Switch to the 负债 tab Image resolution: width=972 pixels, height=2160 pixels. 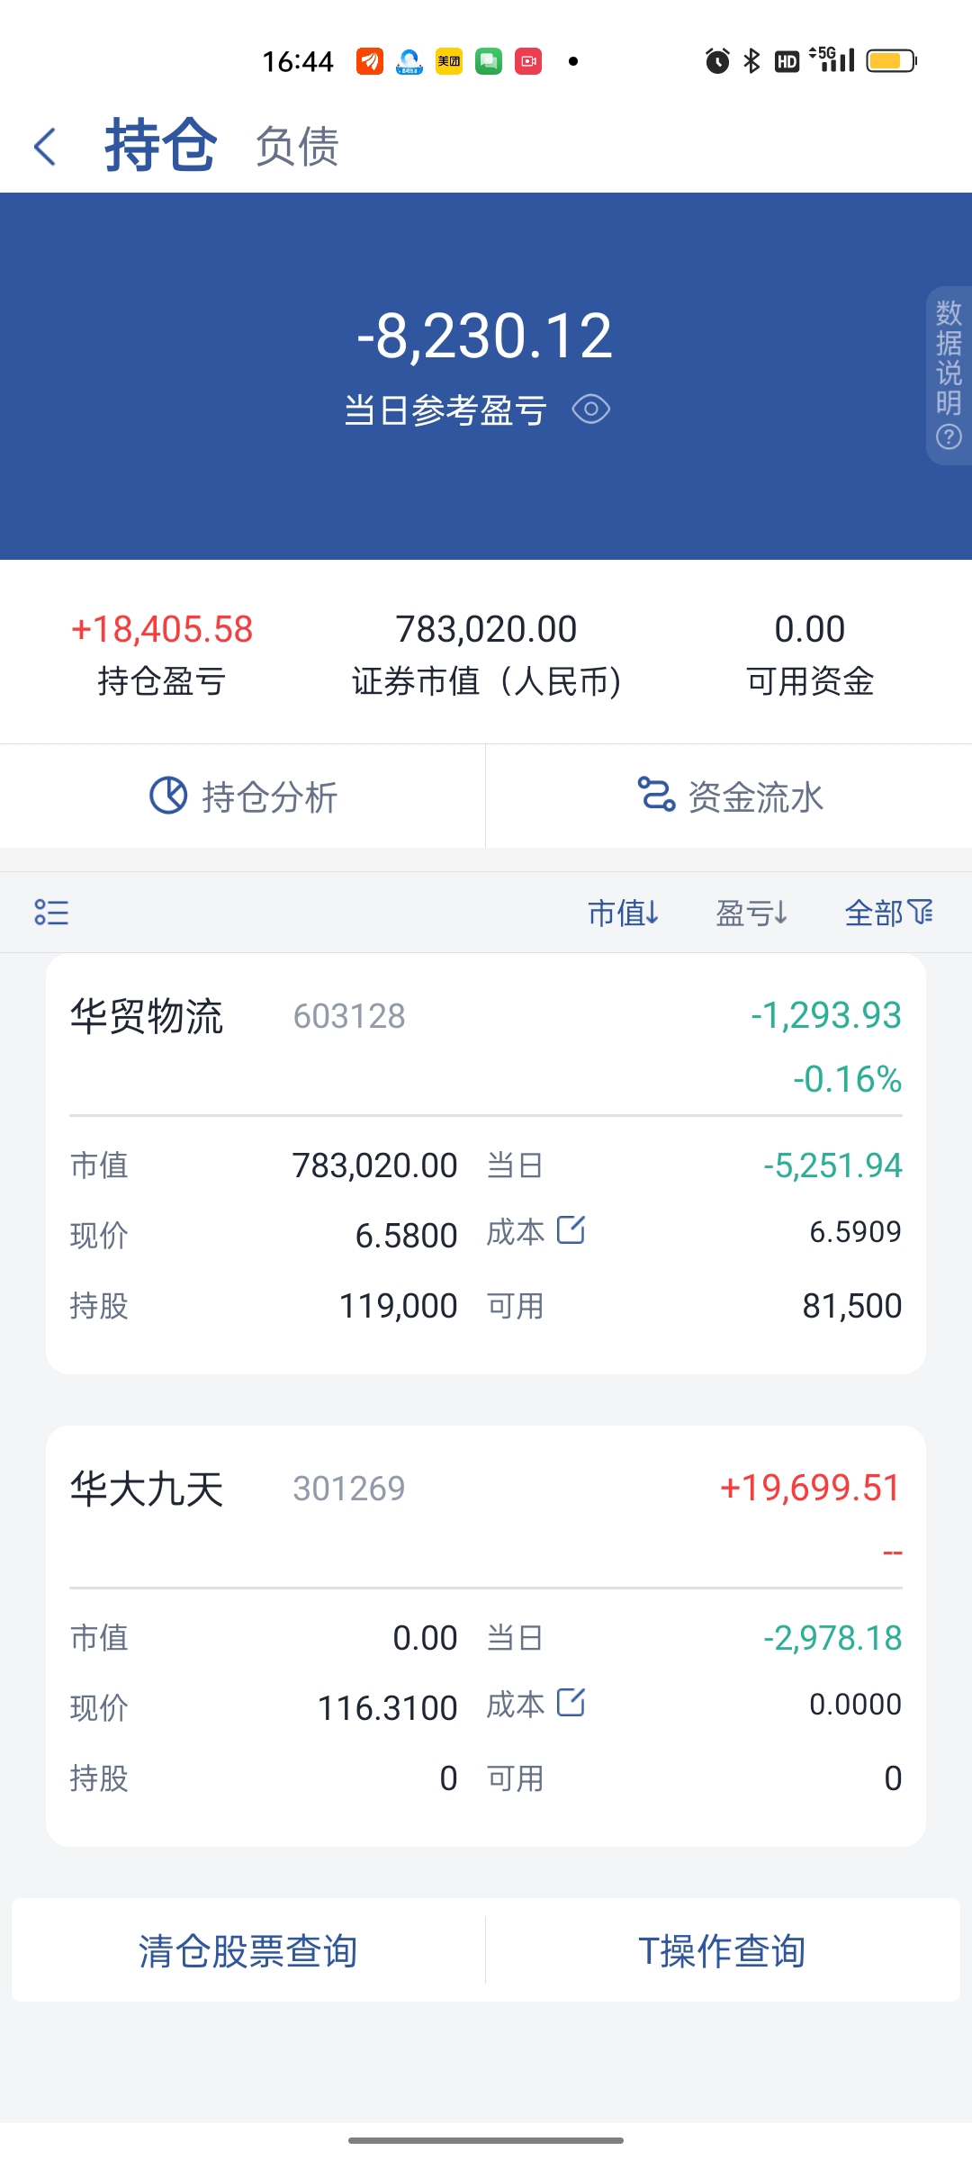297,147
